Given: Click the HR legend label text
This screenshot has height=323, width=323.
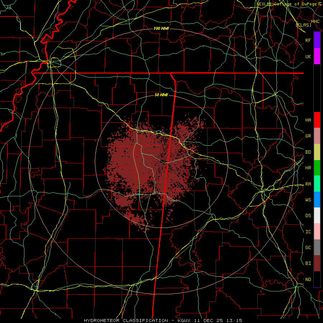Looking at the screenshot, I should coord(308,168).
